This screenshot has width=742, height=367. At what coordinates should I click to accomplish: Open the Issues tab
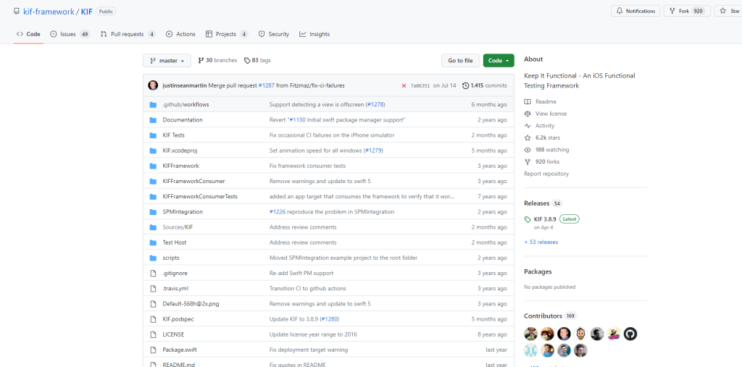70,34
